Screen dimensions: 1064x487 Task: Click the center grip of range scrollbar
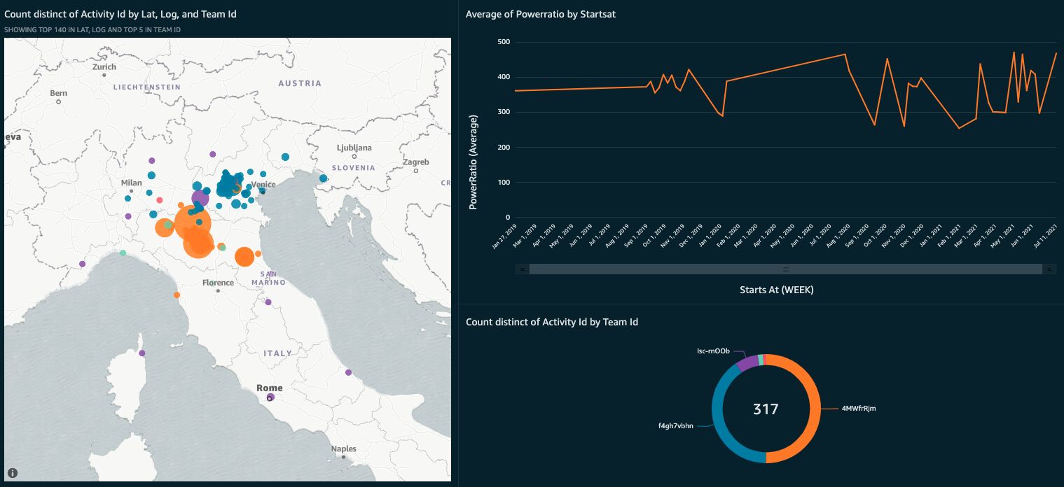tap(786, 269)
